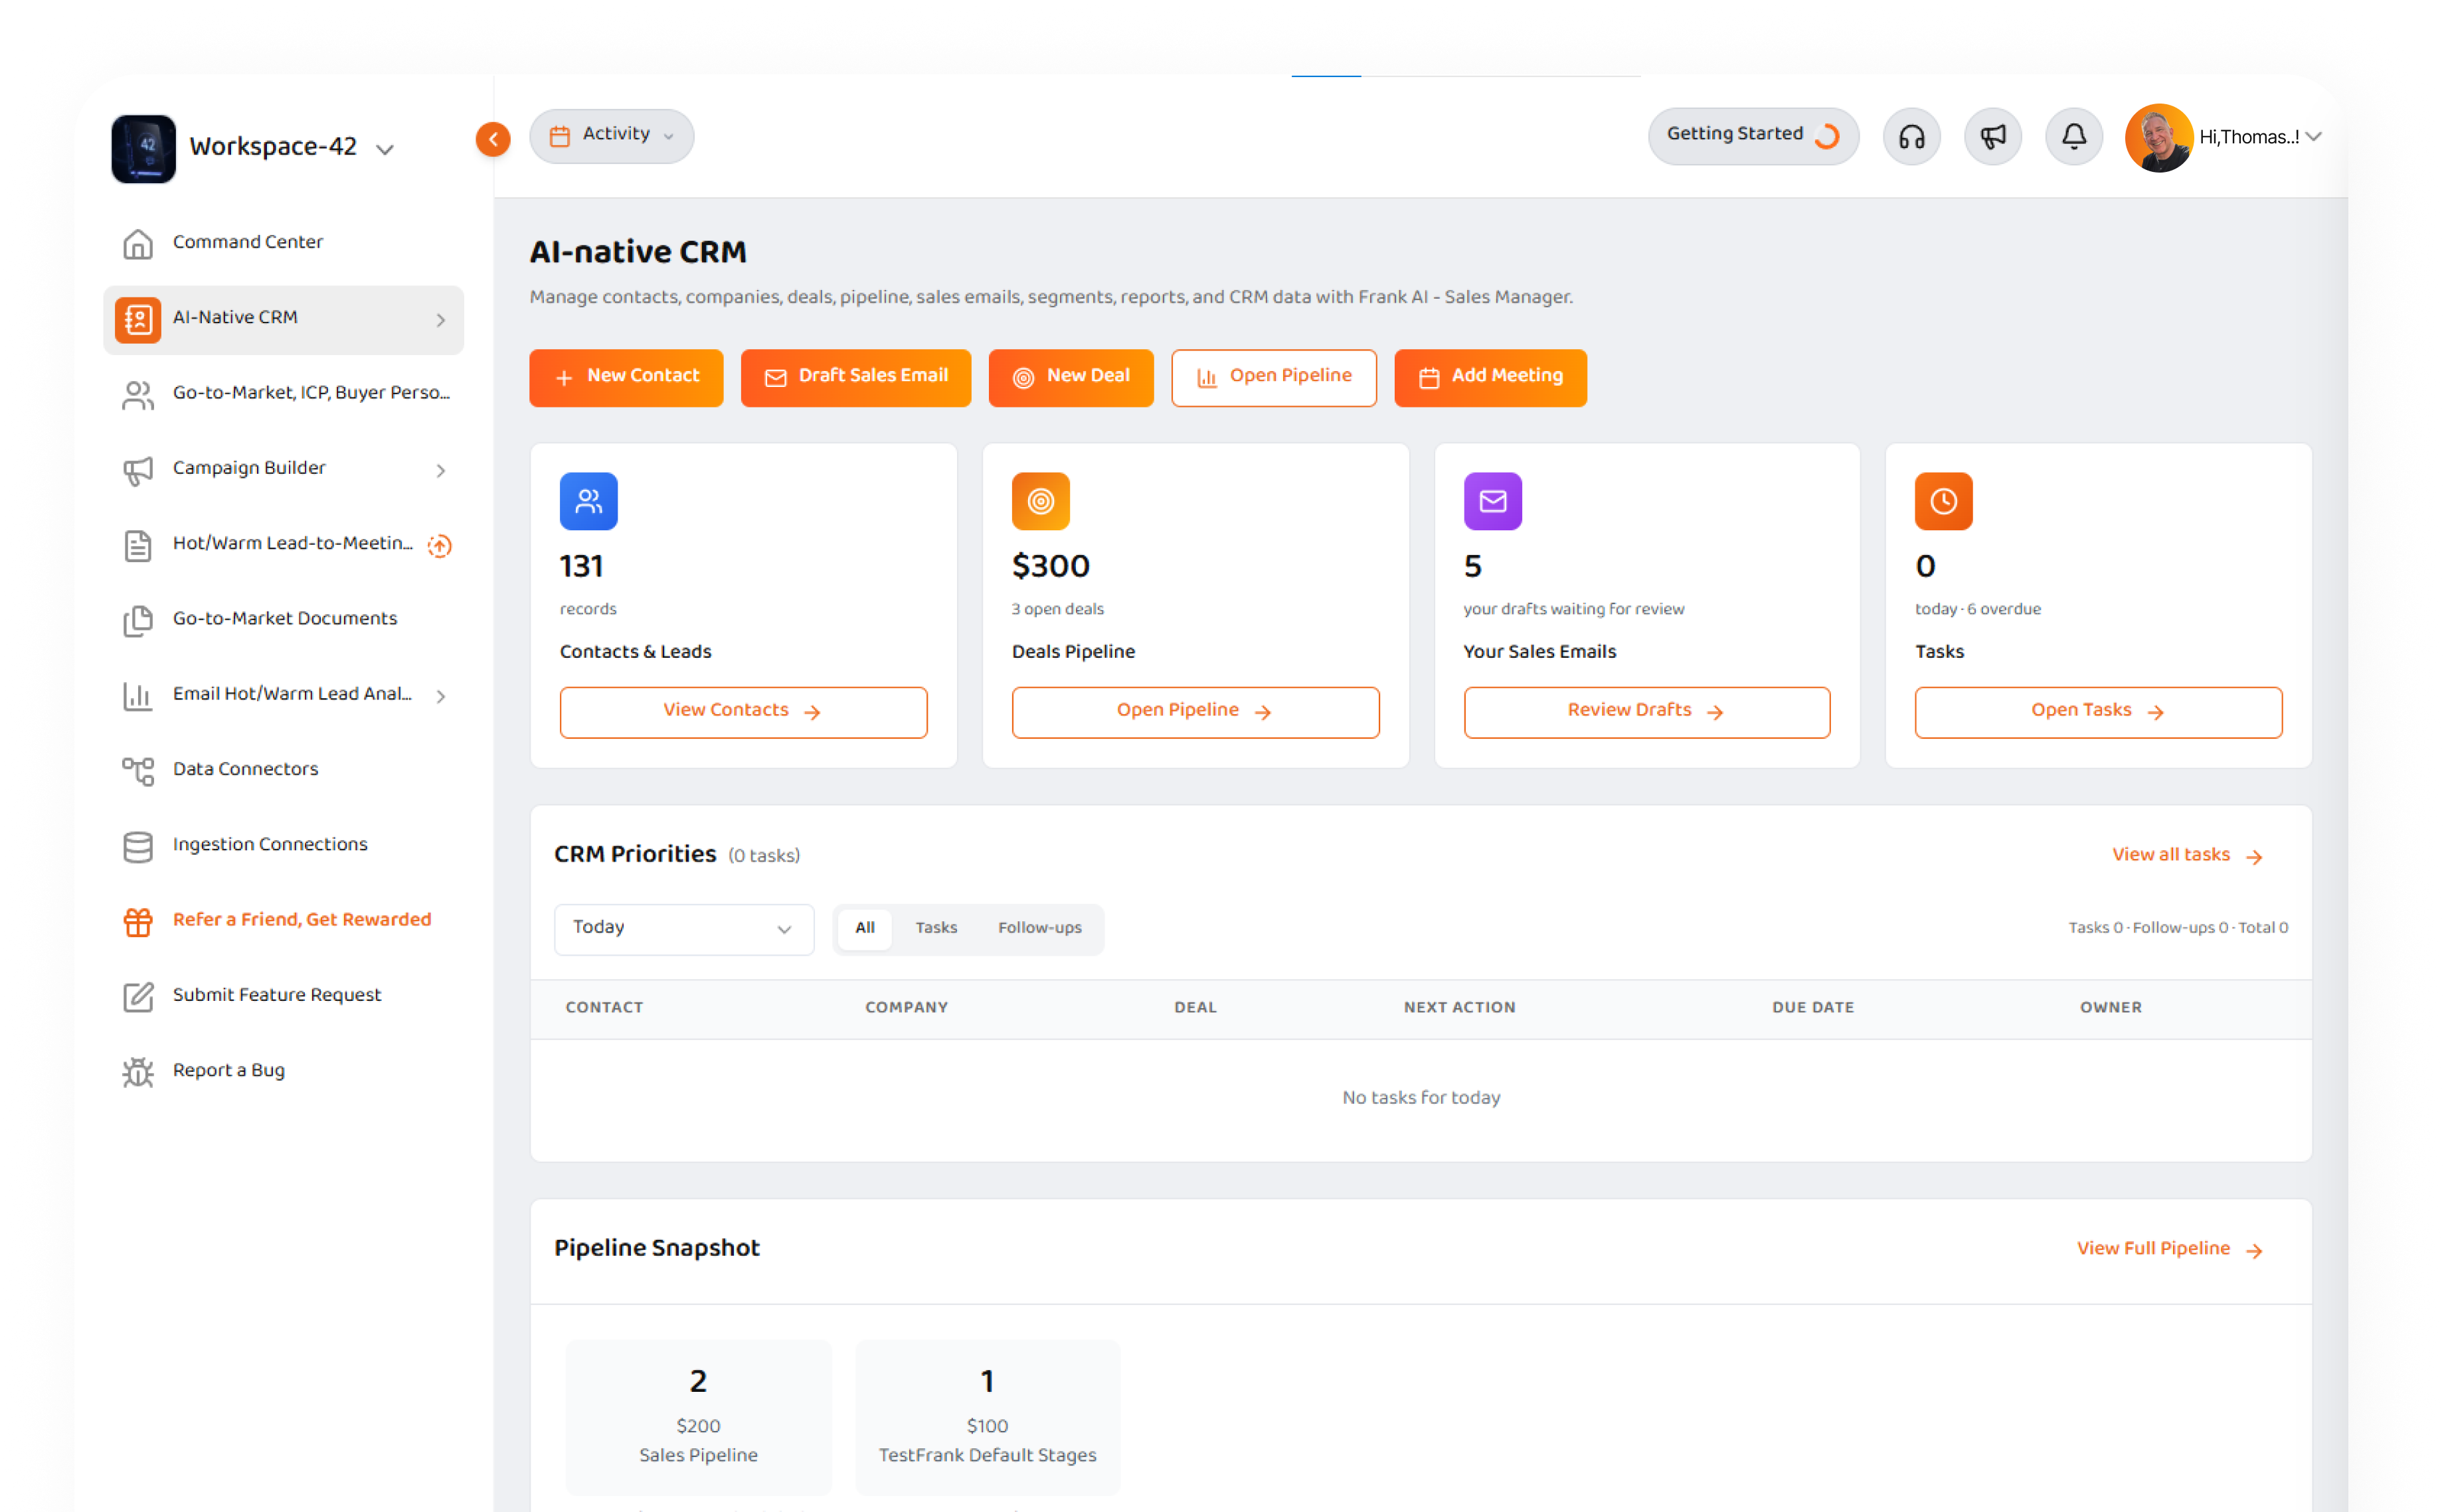The width and height of the screenshot is (2444, 1512).
Task: Switch to the Follow-ups filter tab
Action: [1039, 929]
